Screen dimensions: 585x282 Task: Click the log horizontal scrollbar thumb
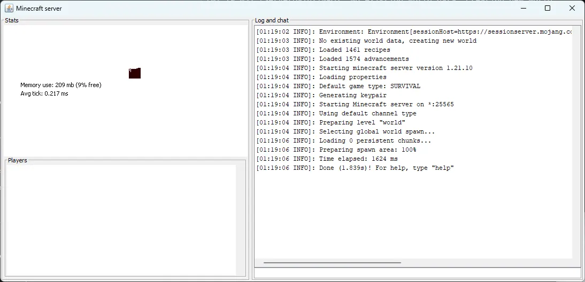tap(332, 263)
